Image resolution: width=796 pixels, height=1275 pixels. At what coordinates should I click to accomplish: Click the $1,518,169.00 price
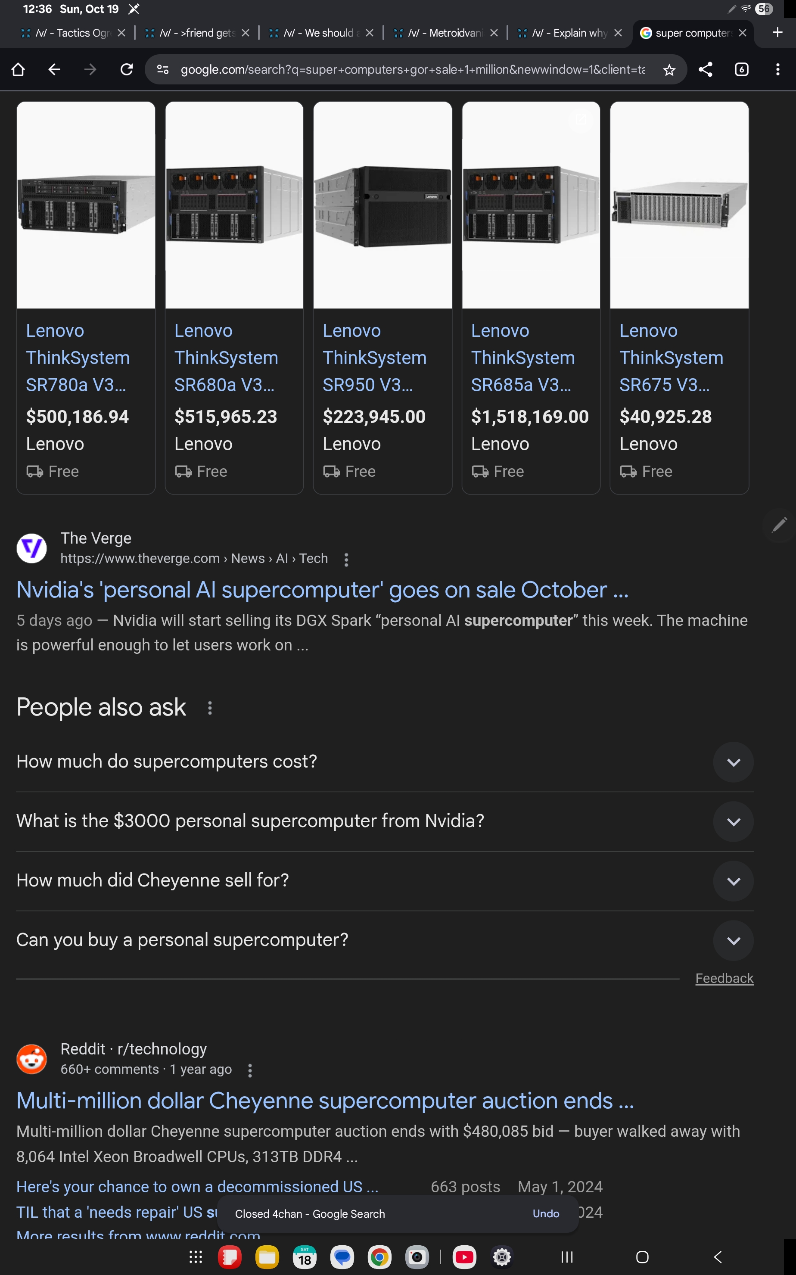530,417
